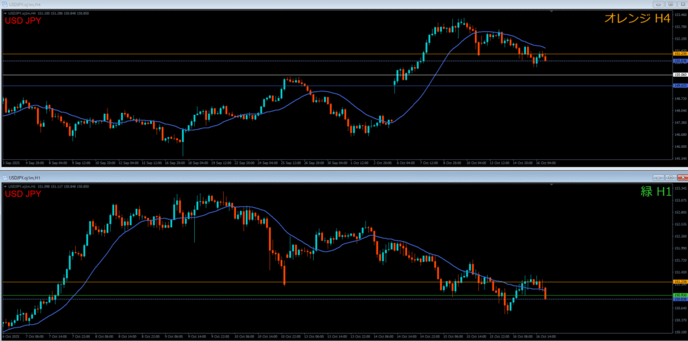Viewport: 688px width, 341px height.
Task: Click the H4 chart window icon
Action: tap(4, 5)
